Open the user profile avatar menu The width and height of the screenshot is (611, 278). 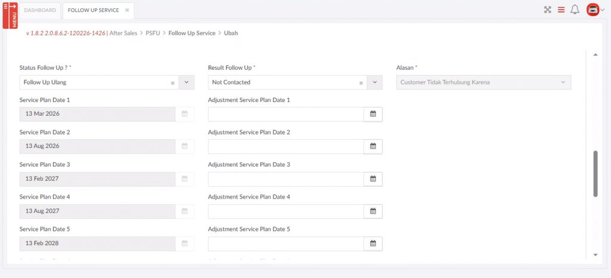(x=593, y=10)
